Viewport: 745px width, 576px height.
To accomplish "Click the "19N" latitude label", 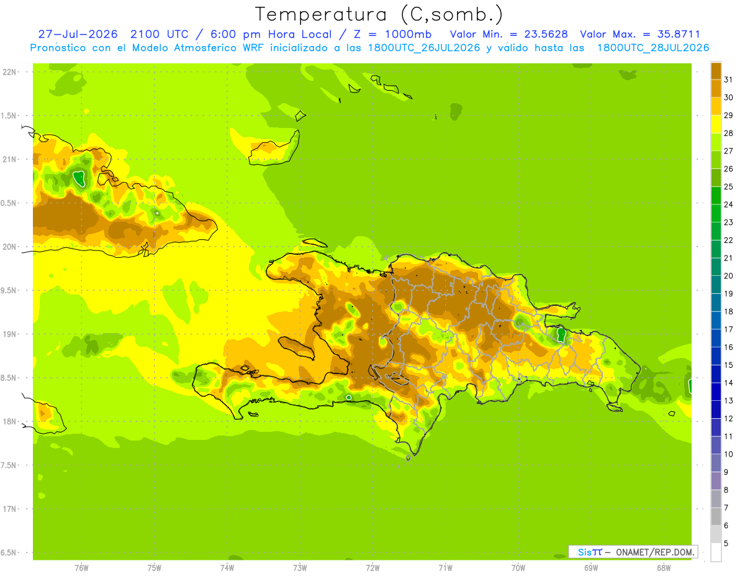I will coord(9,334).
